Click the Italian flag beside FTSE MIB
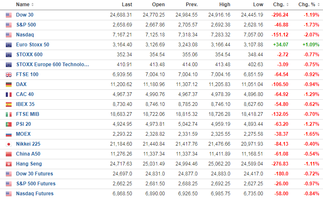The width and height of the screenshot is (323, 199). point(9,114)
